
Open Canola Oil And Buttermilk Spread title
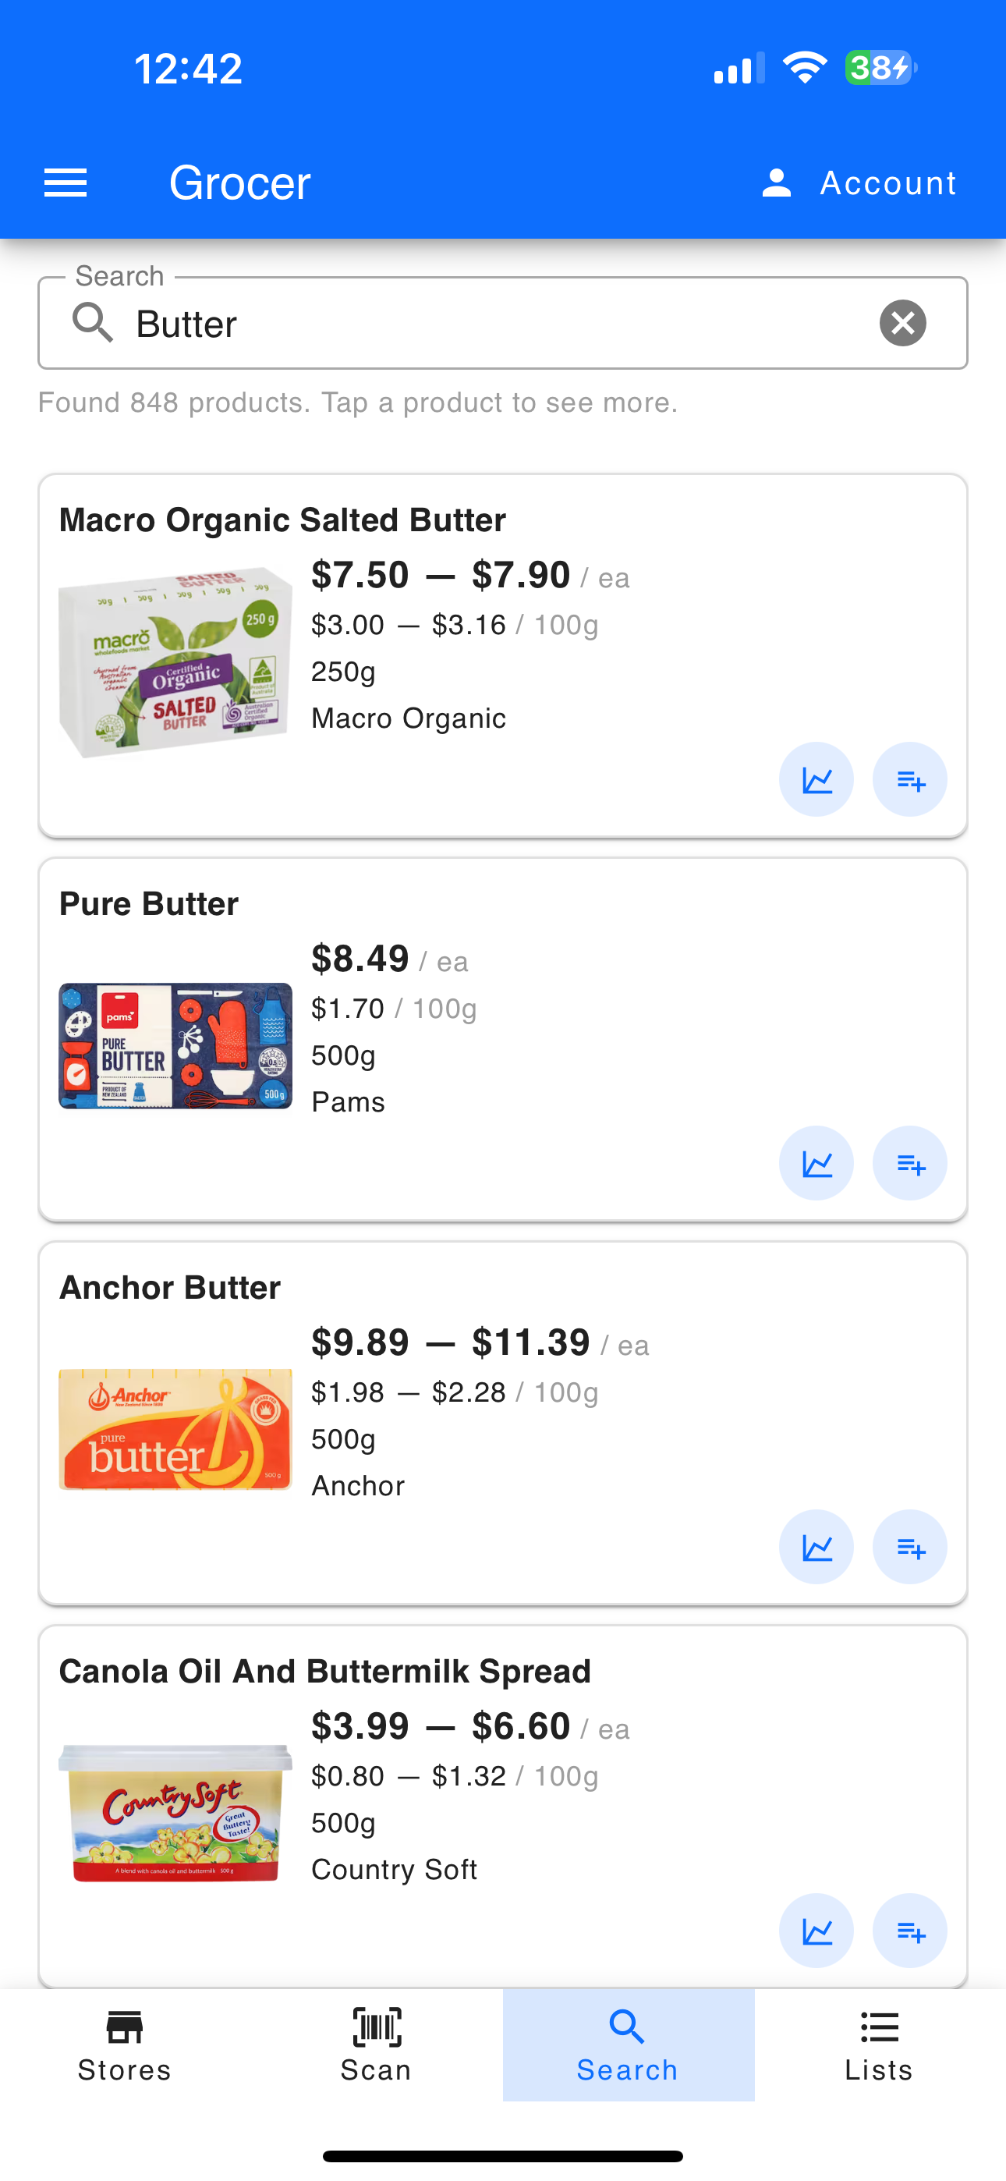coord(325,1672)
